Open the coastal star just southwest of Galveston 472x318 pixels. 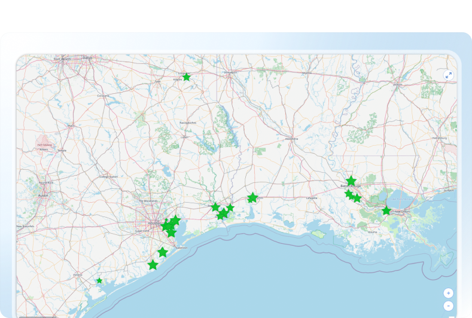tap(163, 252)
